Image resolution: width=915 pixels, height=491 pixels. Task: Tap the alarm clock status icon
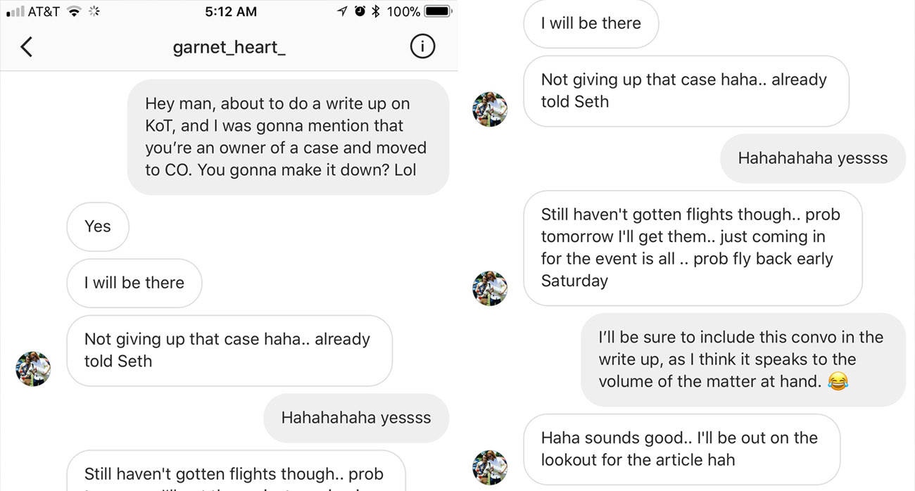[x=360, y=11]
